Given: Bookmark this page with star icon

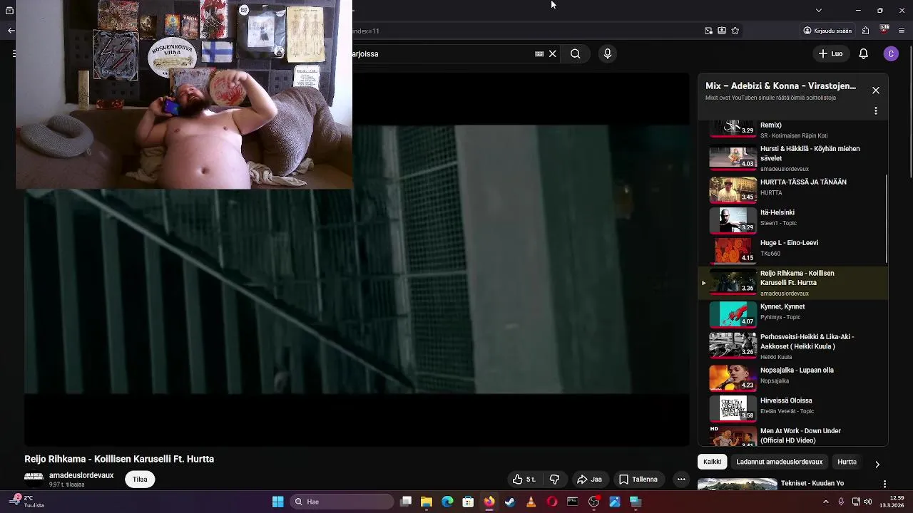Looking at the screenshot, I should 735,31.
